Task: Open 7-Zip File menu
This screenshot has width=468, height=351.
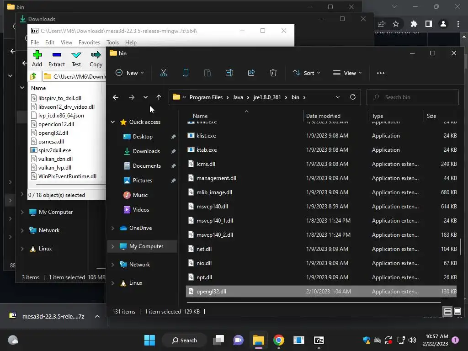Action: (35, 43)
